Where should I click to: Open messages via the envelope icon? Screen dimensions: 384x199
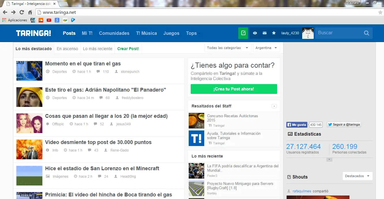tap(264, 33)
